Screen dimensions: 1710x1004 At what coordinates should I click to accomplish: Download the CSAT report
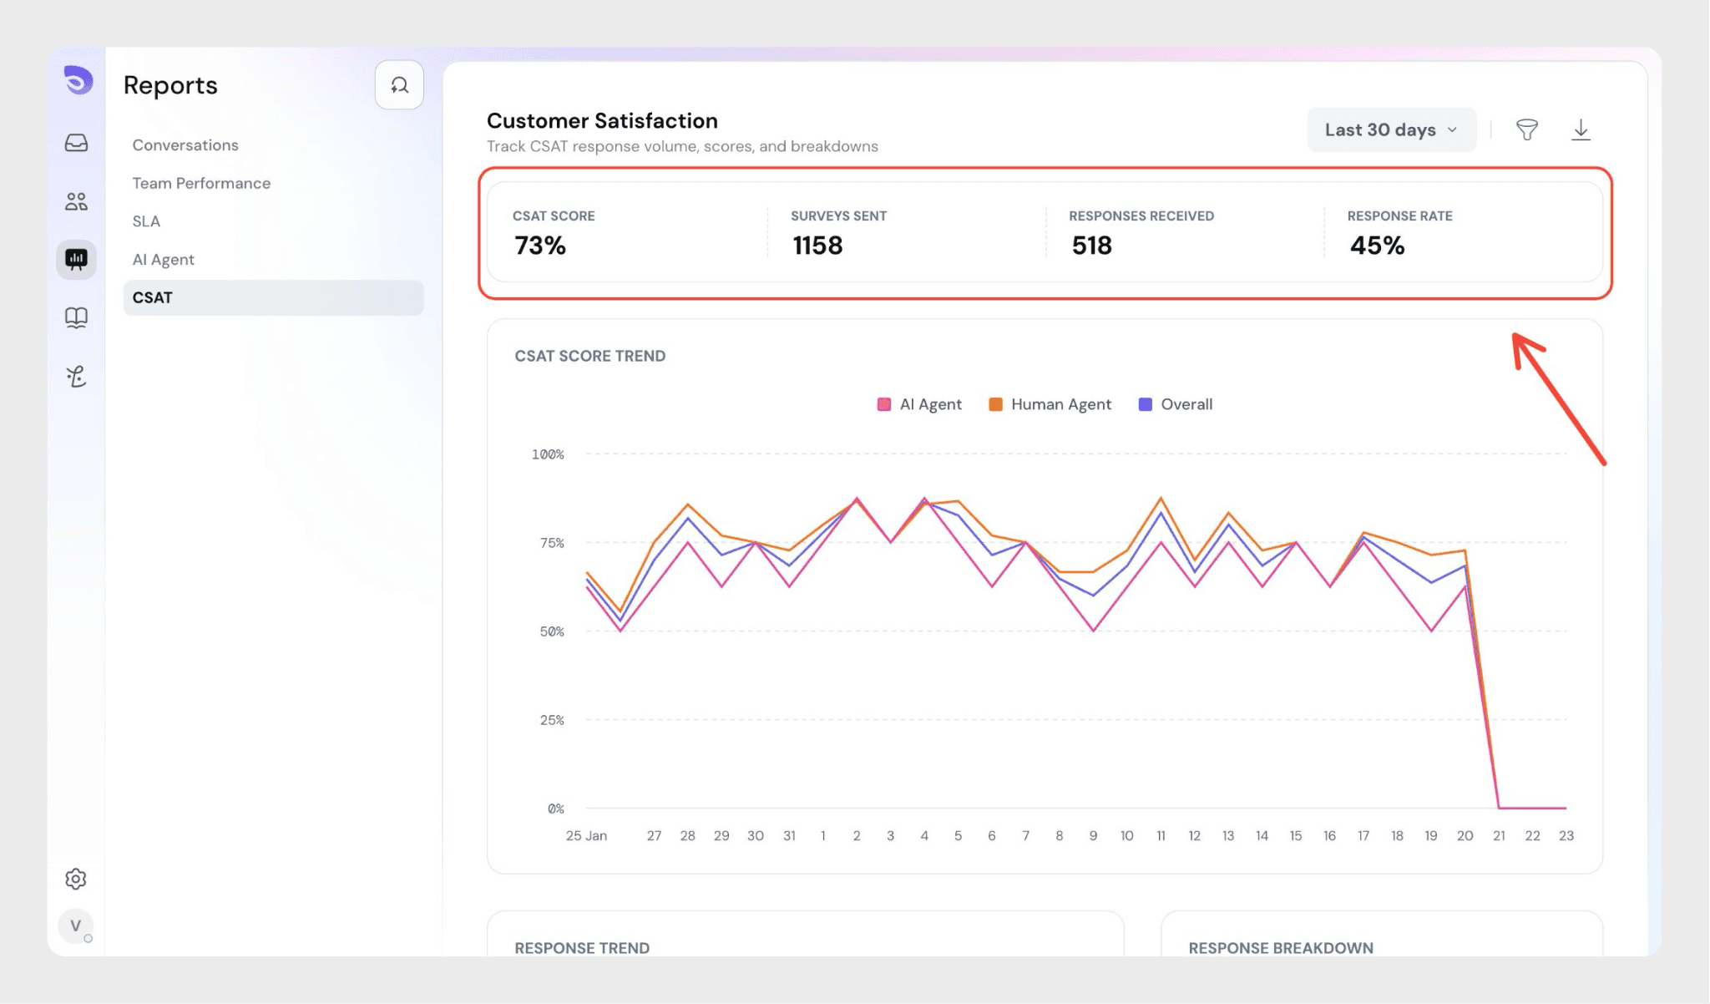tap(1581, 129)
